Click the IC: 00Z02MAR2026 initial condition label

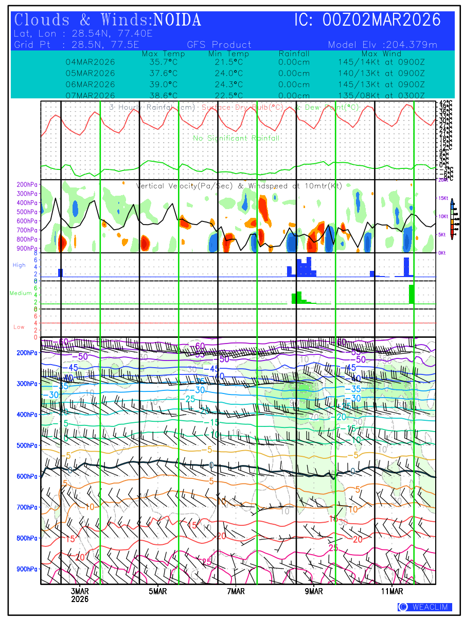[x=367, y=20]
